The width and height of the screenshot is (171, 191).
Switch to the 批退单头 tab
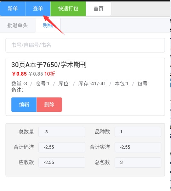(17, 25)
